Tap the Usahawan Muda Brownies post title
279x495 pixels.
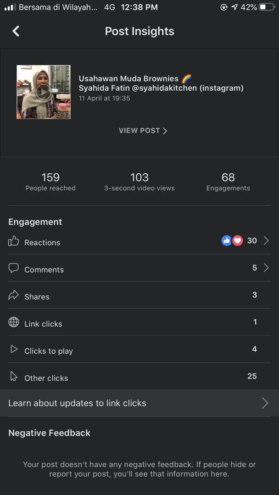[x=128, y=79]
